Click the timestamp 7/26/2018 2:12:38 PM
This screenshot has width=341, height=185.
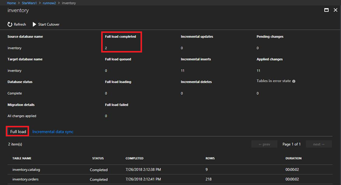click(143, 170)
